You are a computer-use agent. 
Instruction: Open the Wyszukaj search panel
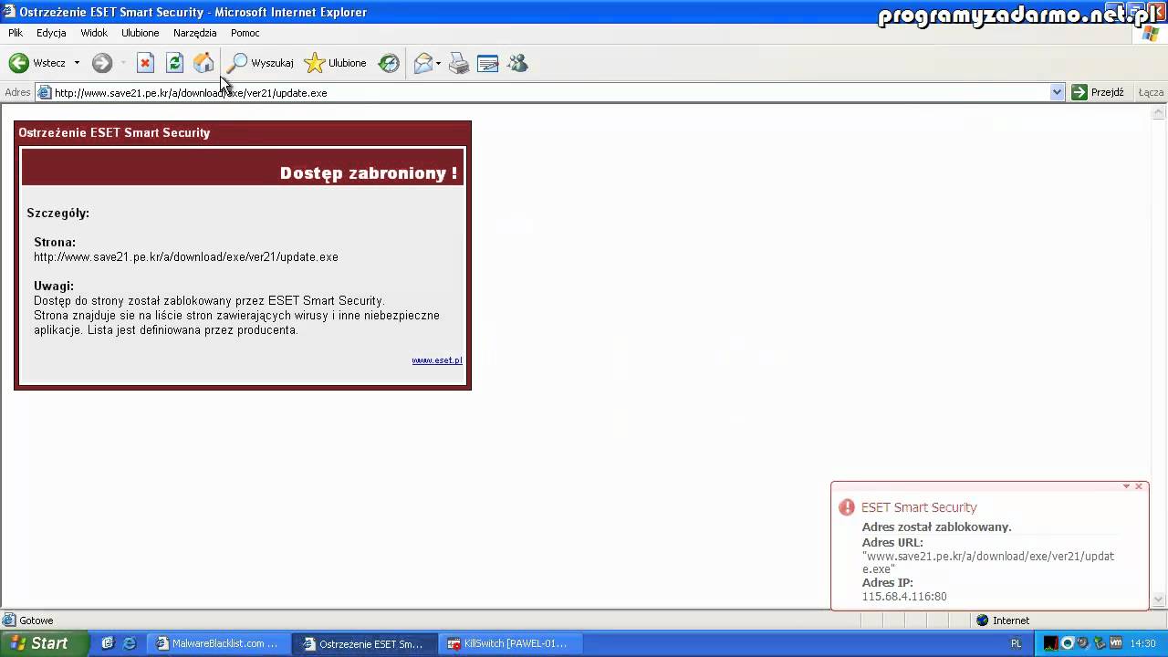(x=260, y=63)
